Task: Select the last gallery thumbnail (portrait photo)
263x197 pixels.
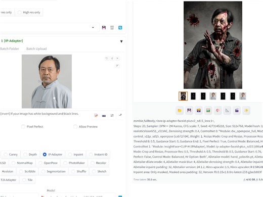Action: pos(243,96)
